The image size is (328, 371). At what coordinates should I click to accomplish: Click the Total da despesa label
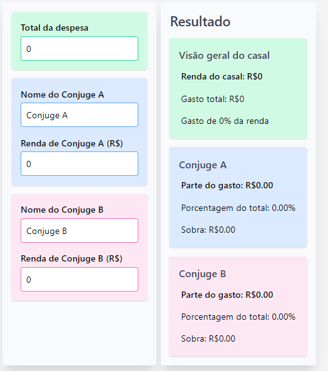click(54, 28)
